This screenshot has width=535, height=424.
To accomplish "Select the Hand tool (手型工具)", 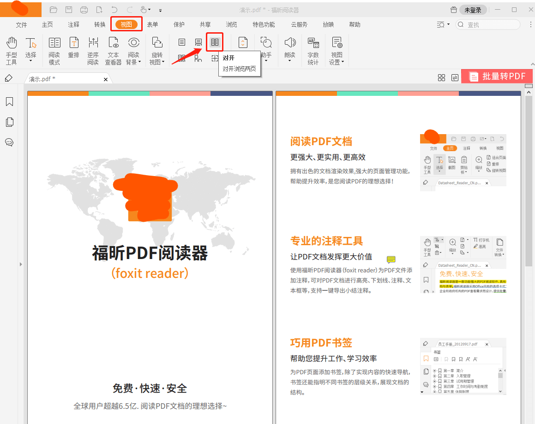I will coord(11,51).
